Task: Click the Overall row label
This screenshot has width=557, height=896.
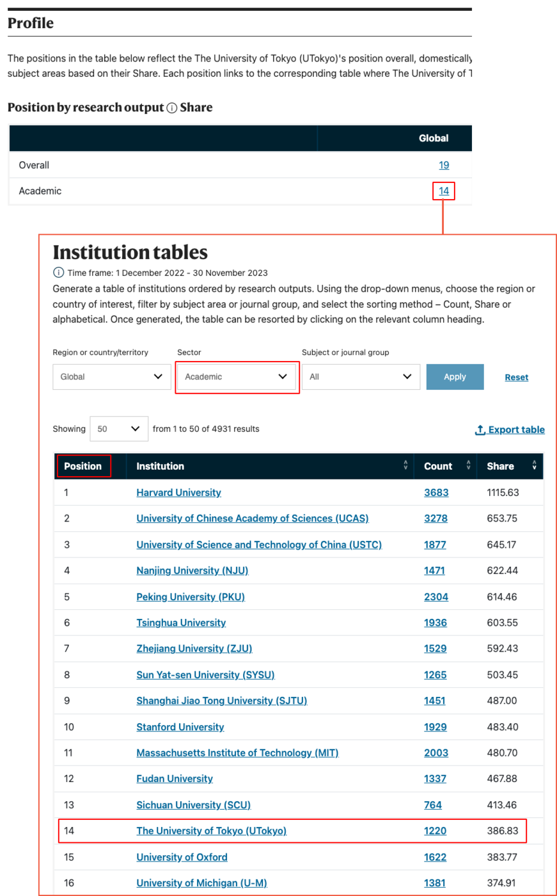Action: pos(34,165)
